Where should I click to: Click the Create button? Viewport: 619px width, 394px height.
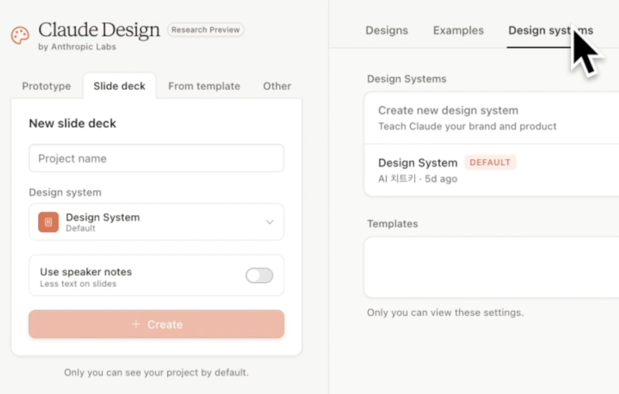pyautogui.click(x=156, y=324)
